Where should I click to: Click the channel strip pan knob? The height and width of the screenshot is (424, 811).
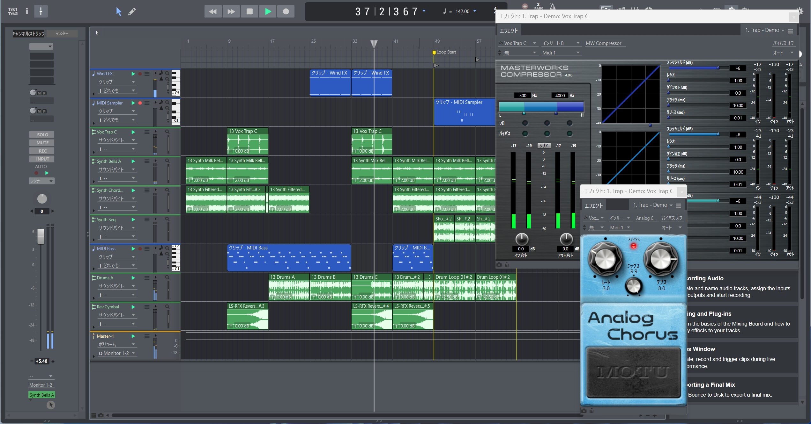pos(42,198)
